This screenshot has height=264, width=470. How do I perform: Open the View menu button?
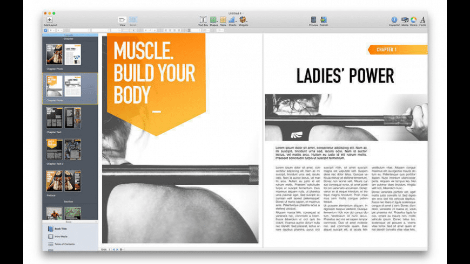point(122,20)
